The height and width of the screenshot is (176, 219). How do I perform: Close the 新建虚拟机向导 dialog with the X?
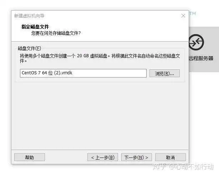coord(183,16)
